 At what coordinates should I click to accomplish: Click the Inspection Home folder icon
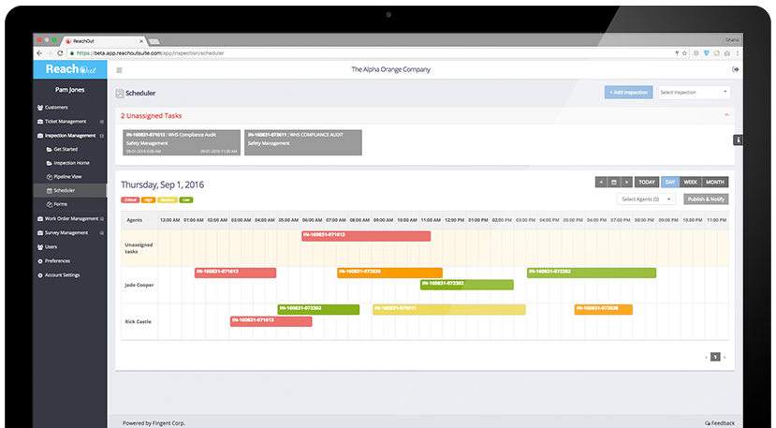[x=49, y=163]
